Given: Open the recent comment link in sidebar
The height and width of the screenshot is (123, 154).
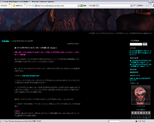Looking at the screenshot, I should 140,79.
